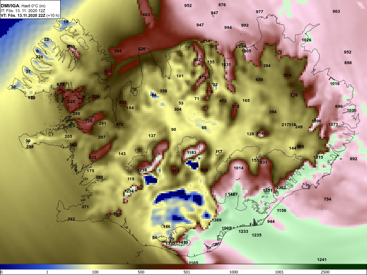The width and height of the screenshot is (367, 275).
Task: Click the map value '228'
Action: pyautogui.click(x=39, y=57)
